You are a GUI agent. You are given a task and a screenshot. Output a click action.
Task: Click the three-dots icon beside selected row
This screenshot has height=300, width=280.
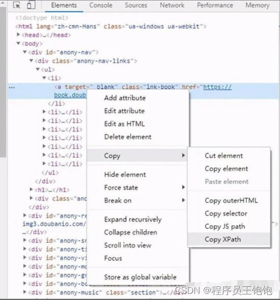click(x=12, y=88)
